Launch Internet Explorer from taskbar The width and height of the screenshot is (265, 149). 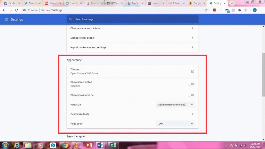tap(17, 145)
